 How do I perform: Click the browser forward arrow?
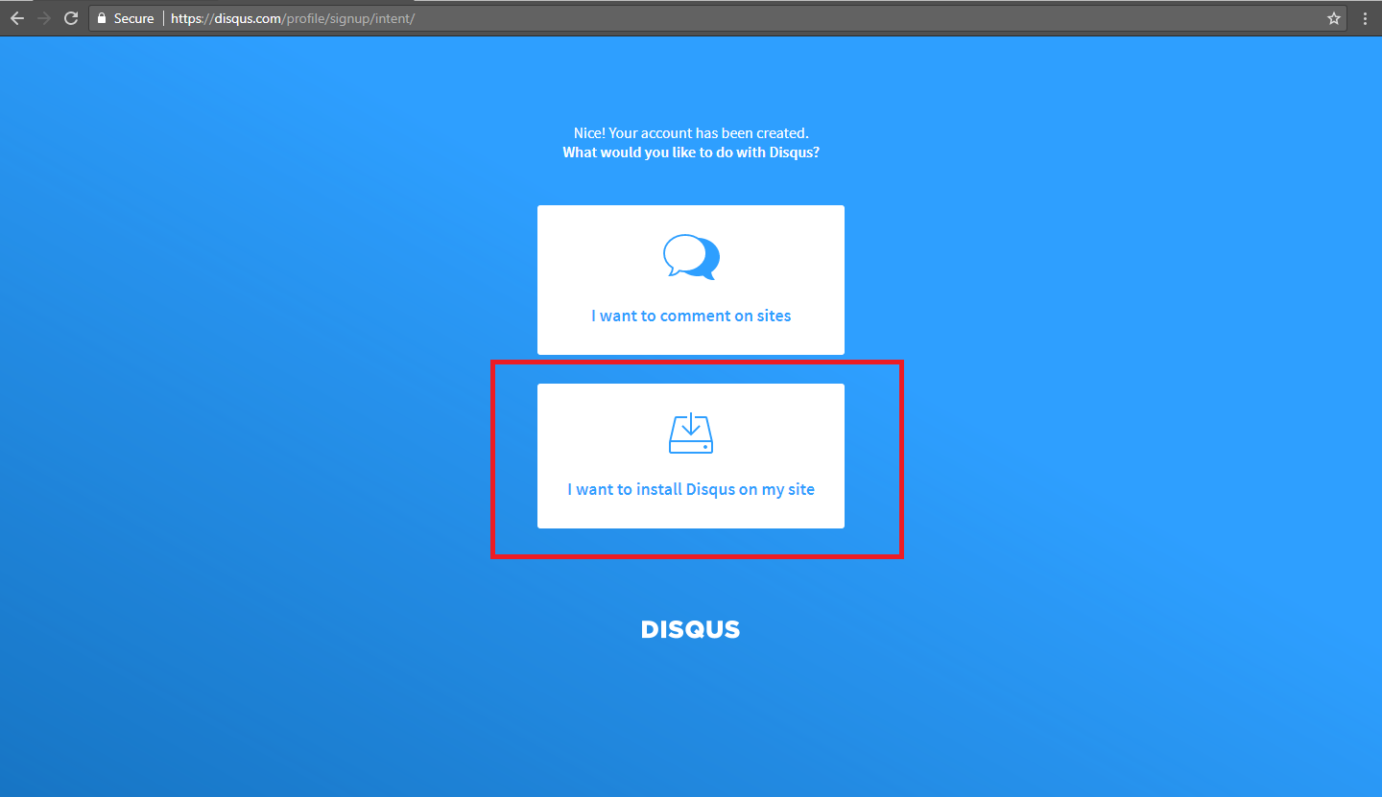coord(44,18)
